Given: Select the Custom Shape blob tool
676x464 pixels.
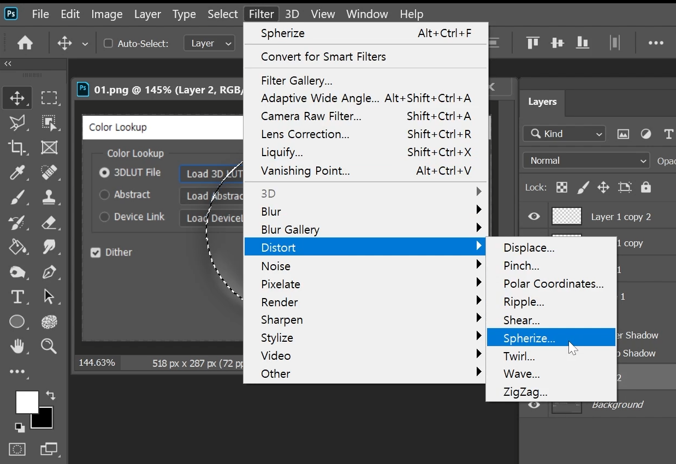Looking at the screenshot, I should click(49, 322).
